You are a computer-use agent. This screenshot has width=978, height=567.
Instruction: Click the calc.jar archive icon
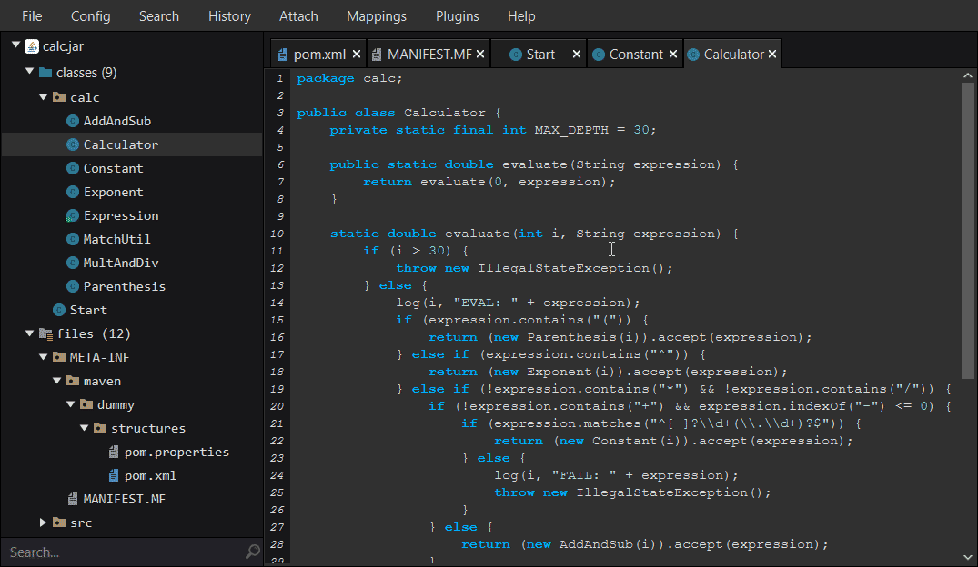32,46
